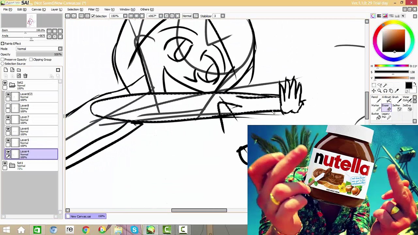This screenshot has height=235, width=418.
Task: Click the layer Opacity bar
Action: (39, 55)
